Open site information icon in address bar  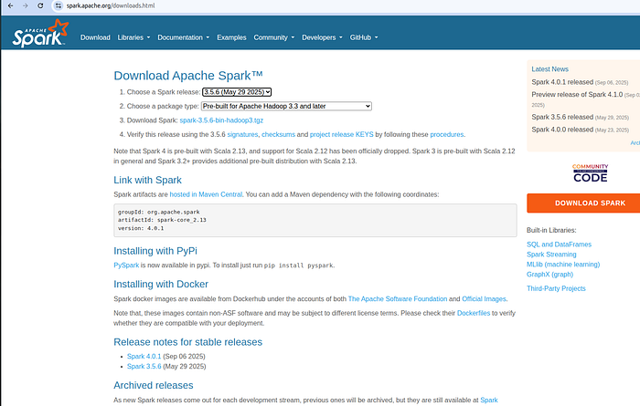coord(59,5)
